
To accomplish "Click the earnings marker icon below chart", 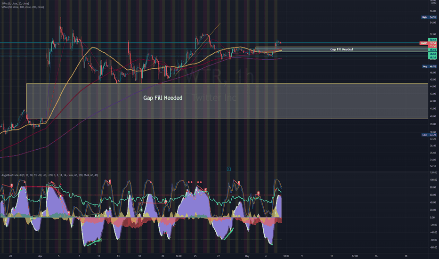I will tap(229, 169).
